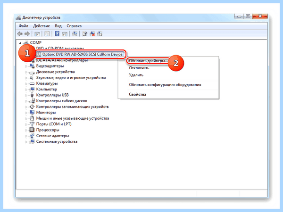The width and height of the screenshot is (283, 212).
Task: Select the Процессоры label
Action: pos(48,130)
